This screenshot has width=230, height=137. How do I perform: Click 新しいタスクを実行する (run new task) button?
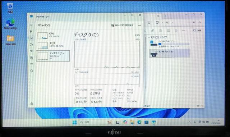pos(122,25)
